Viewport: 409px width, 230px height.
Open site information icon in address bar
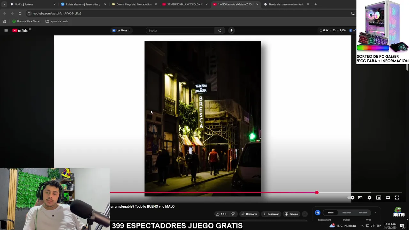29,13
